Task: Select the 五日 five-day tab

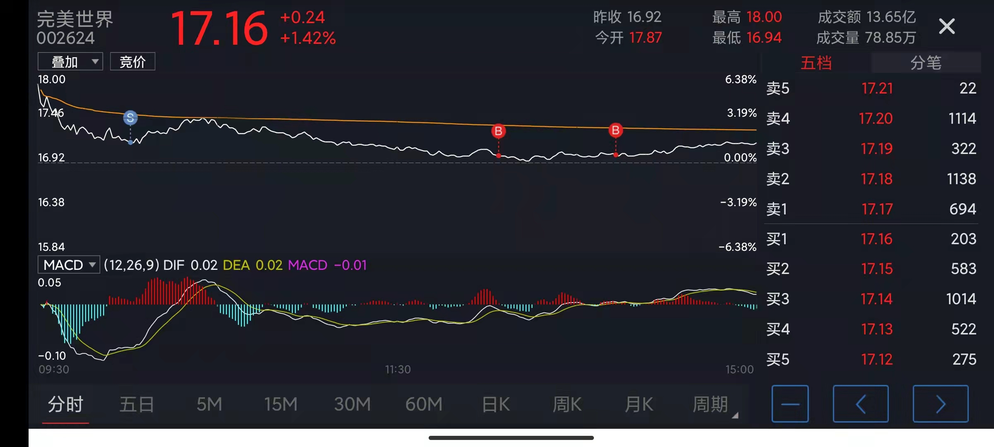Action: (x=137, y=404)
